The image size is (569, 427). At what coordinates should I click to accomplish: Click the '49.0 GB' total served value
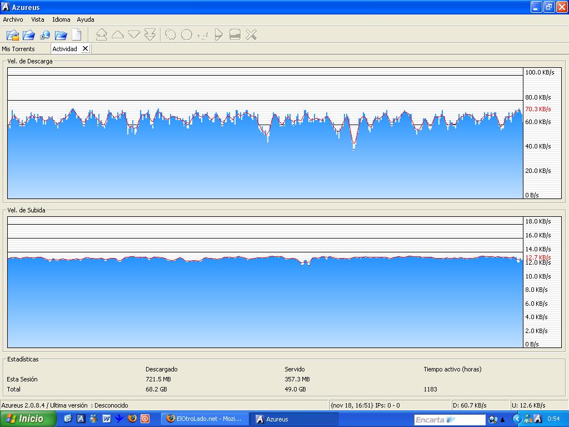(296, 389)
